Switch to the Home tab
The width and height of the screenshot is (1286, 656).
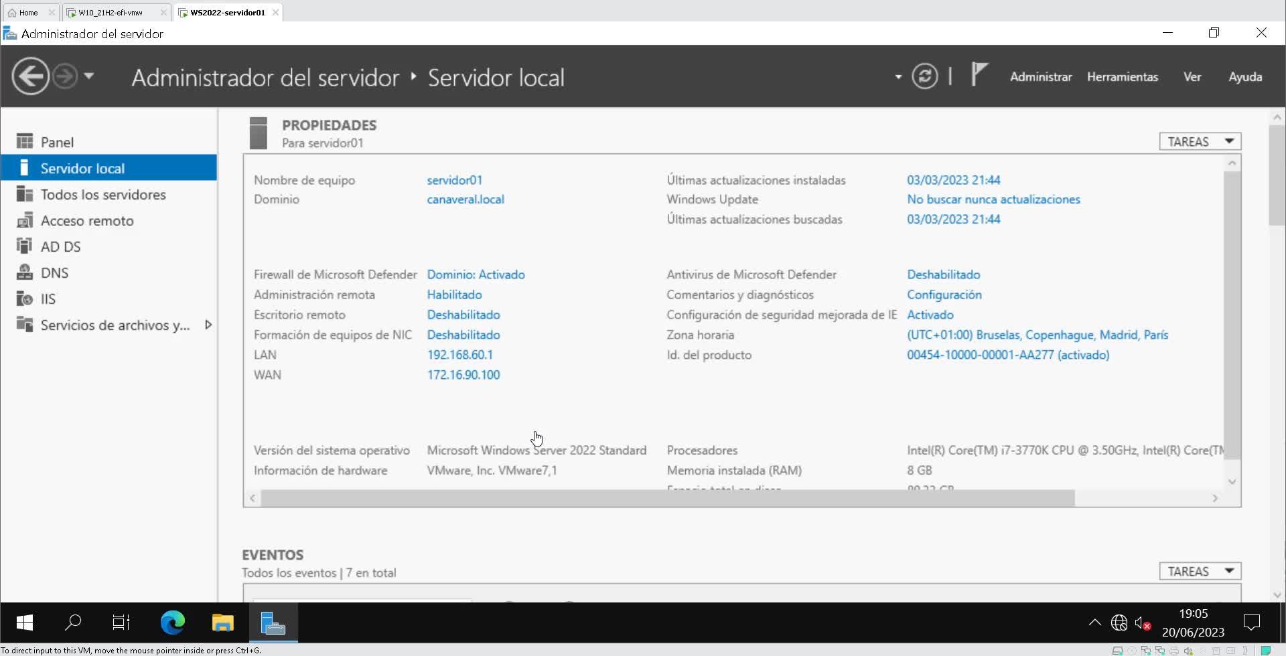tap(29, 13)
